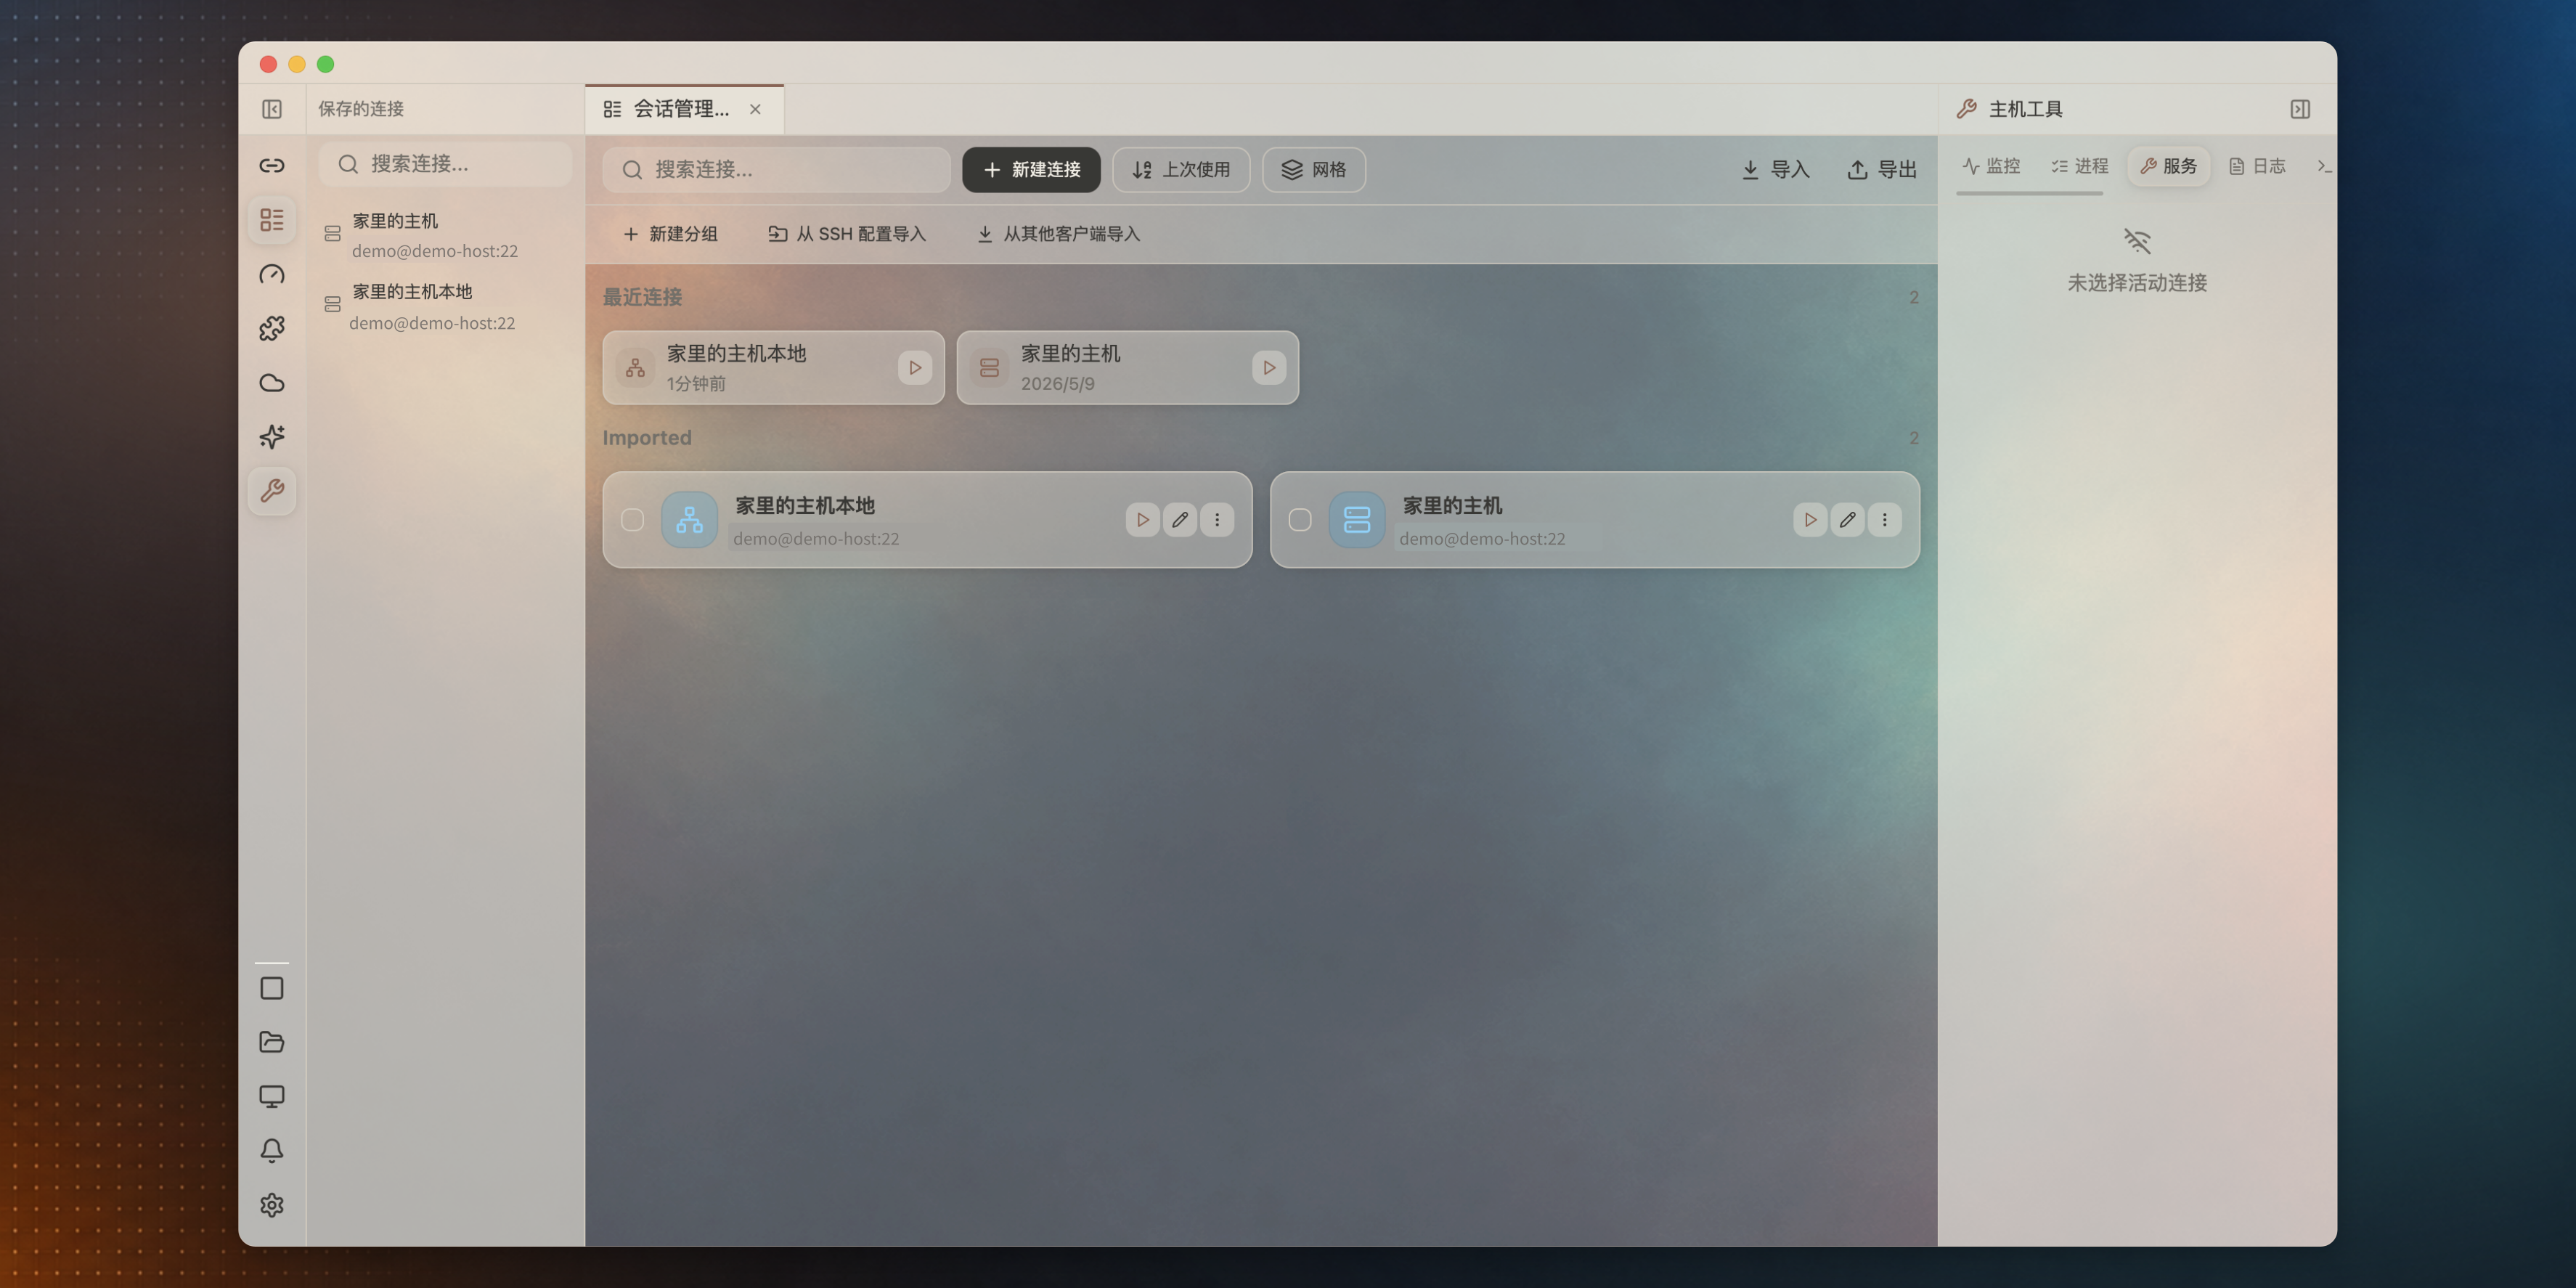Open the file folder icon in lower sidebar

coord(272,1042)
